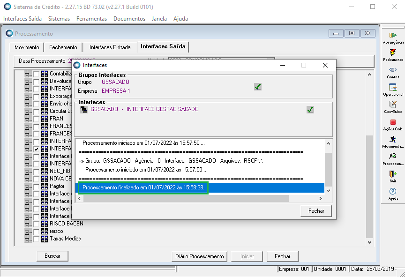The width and height of the screenshot is (405, 277).
Task: Tick the Taxas Medias checkbox
Action: [x=36, y=240]
